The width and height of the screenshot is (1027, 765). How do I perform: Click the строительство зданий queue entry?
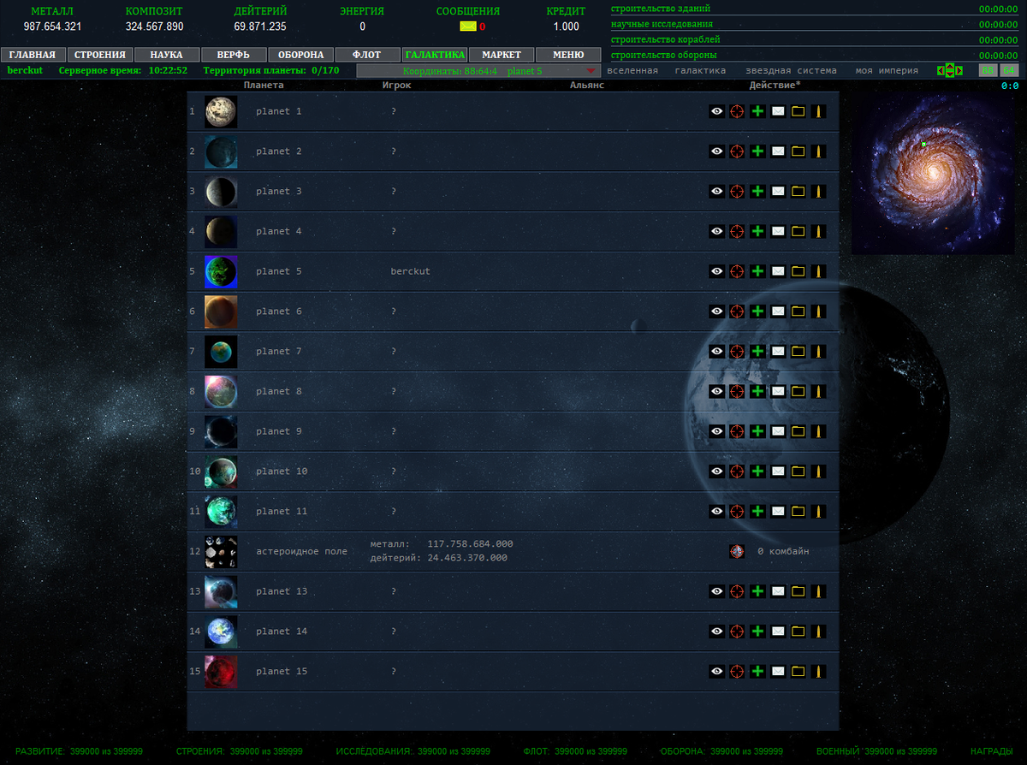(661, 9)
